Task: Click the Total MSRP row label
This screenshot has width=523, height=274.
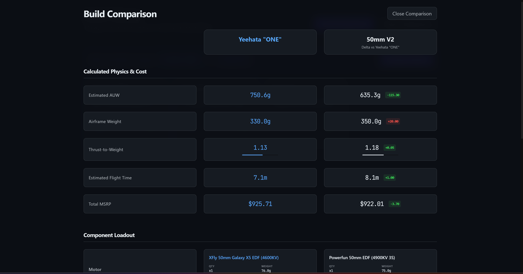Action: click(x=100, y=204)
